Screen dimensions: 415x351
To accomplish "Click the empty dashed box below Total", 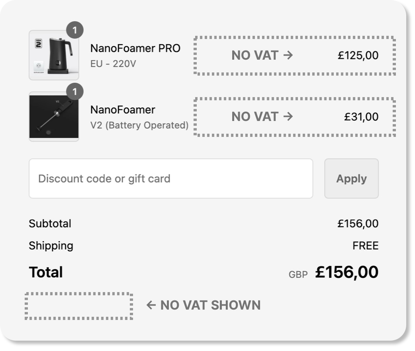I will [x=79, y=306].
